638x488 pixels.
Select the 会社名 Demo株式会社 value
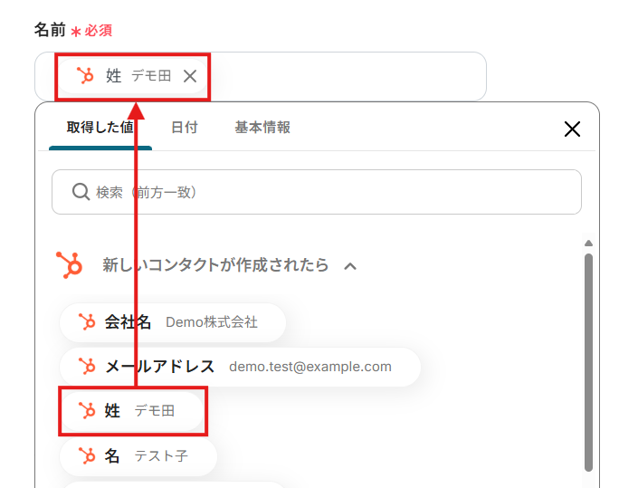pyautogui.click(x=173, y=322)
